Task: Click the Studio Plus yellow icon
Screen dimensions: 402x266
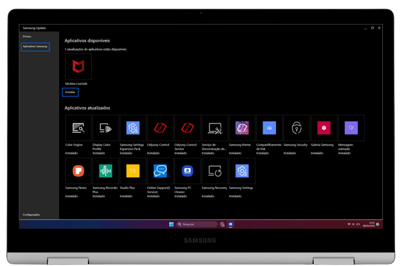Action: 133,171
